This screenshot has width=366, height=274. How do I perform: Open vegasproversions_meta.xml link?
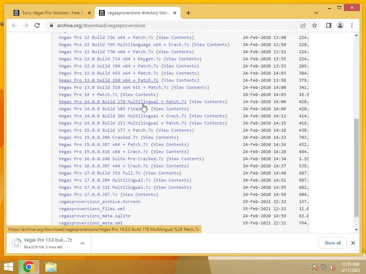pyautogui.click(x=90, y=223)
